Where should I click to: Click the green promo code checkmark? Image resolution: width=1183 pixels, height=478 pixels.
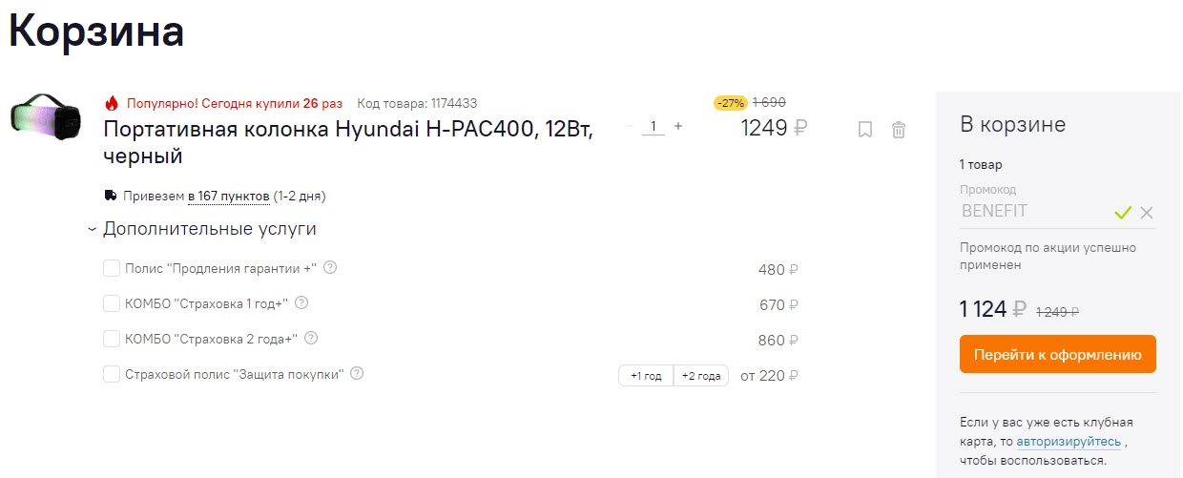[1123, 213]
